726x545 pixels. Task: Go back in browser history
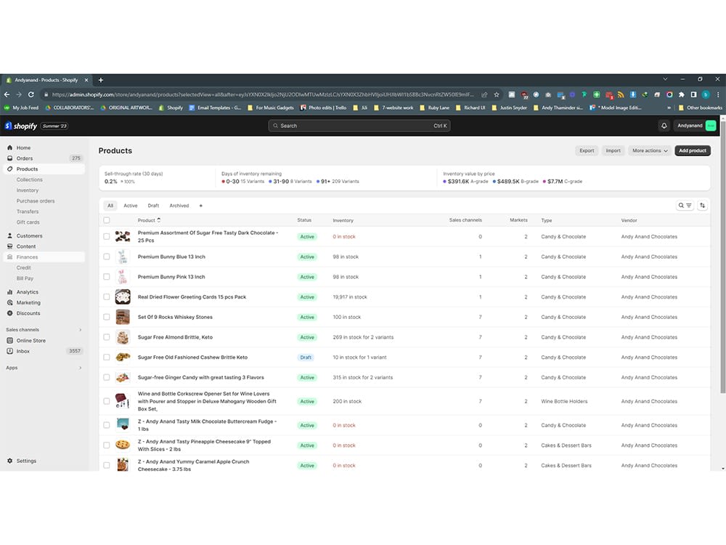pos(7,94)
